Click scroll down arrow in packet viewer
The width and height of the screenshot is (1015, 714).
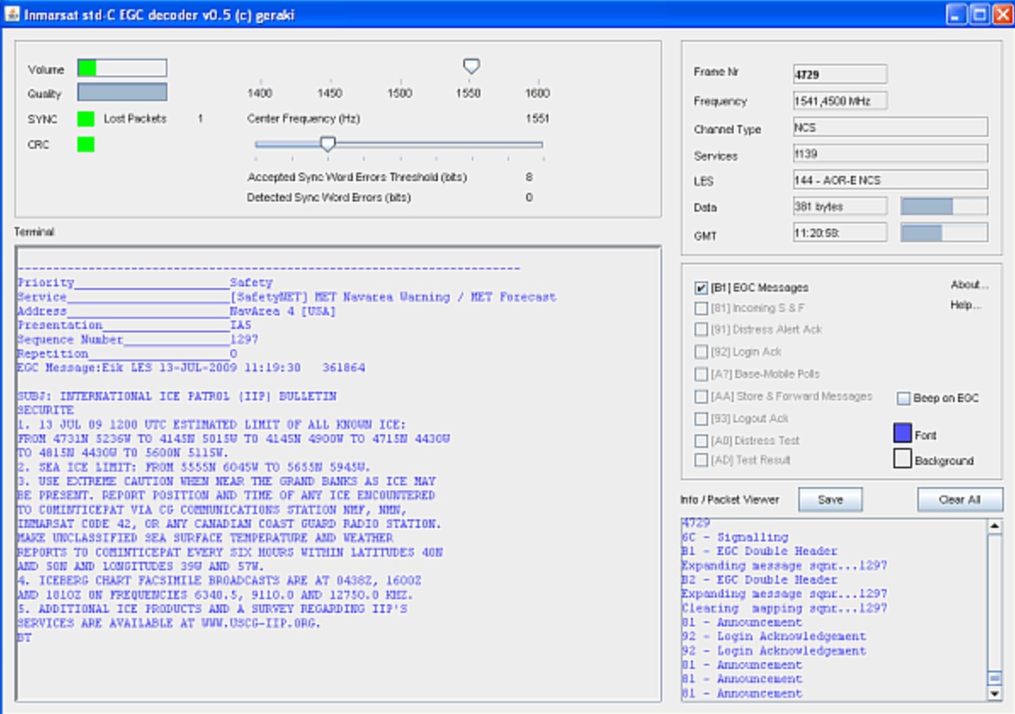point(994,694)
